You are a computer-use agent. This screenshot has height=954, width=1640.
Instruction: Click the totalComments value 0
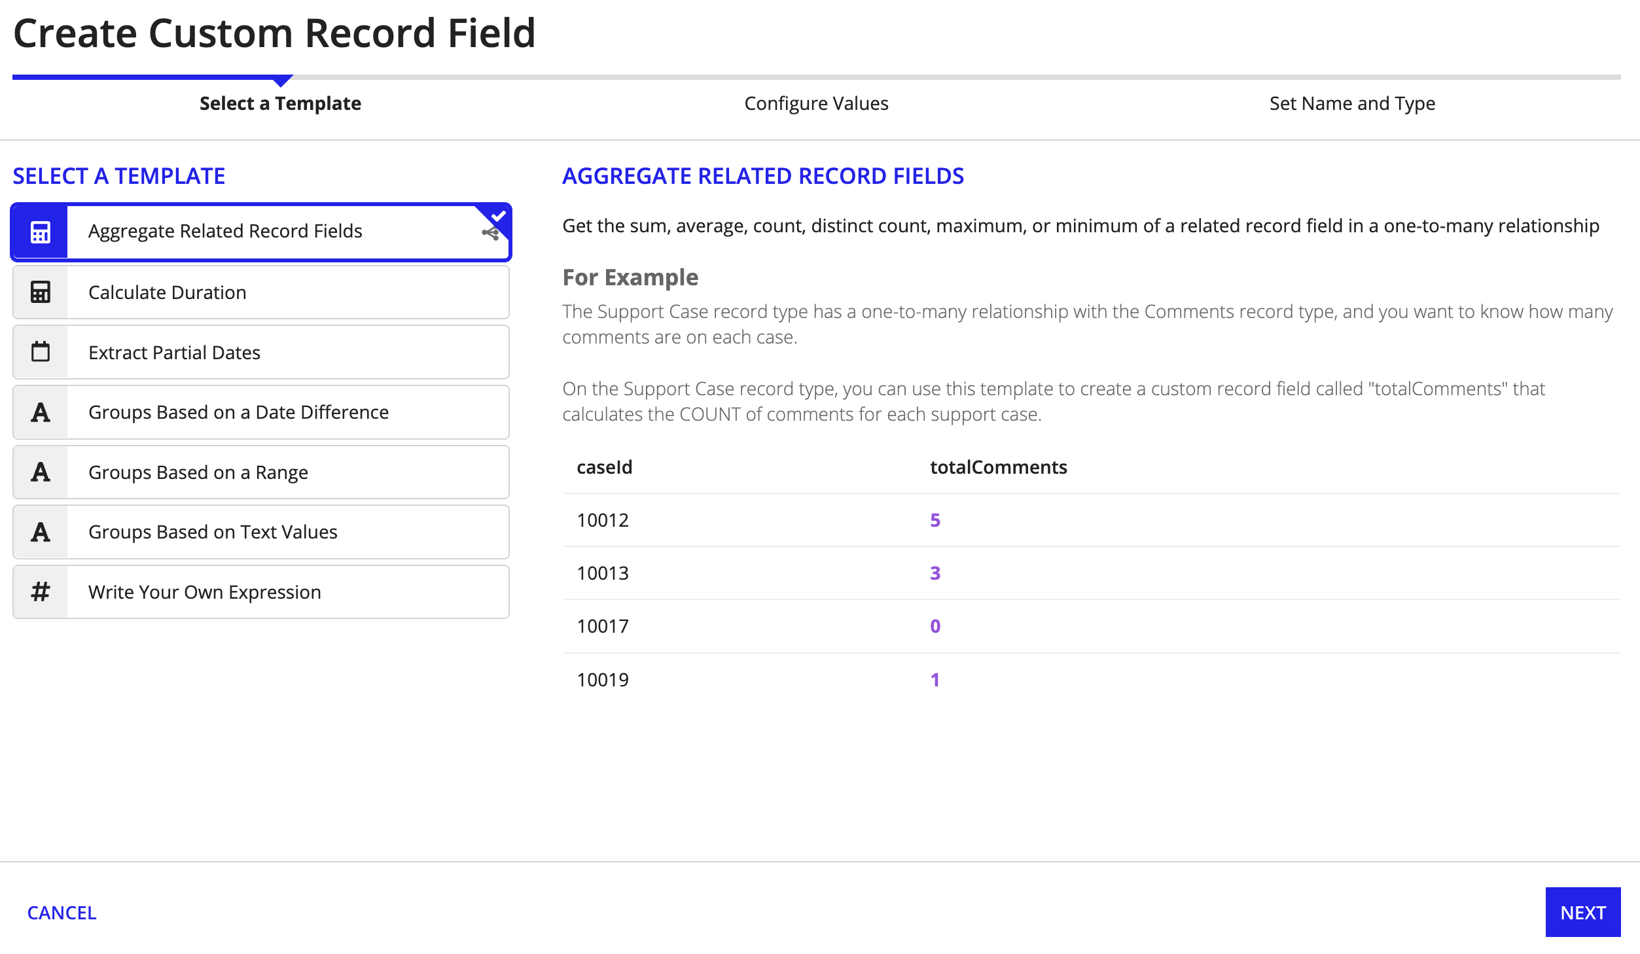pos(935,626)
